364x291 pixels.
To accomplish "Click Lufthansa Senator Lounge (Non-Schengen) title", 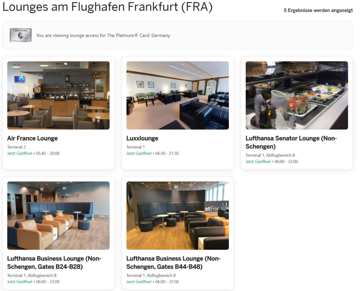I will [291, 142].
